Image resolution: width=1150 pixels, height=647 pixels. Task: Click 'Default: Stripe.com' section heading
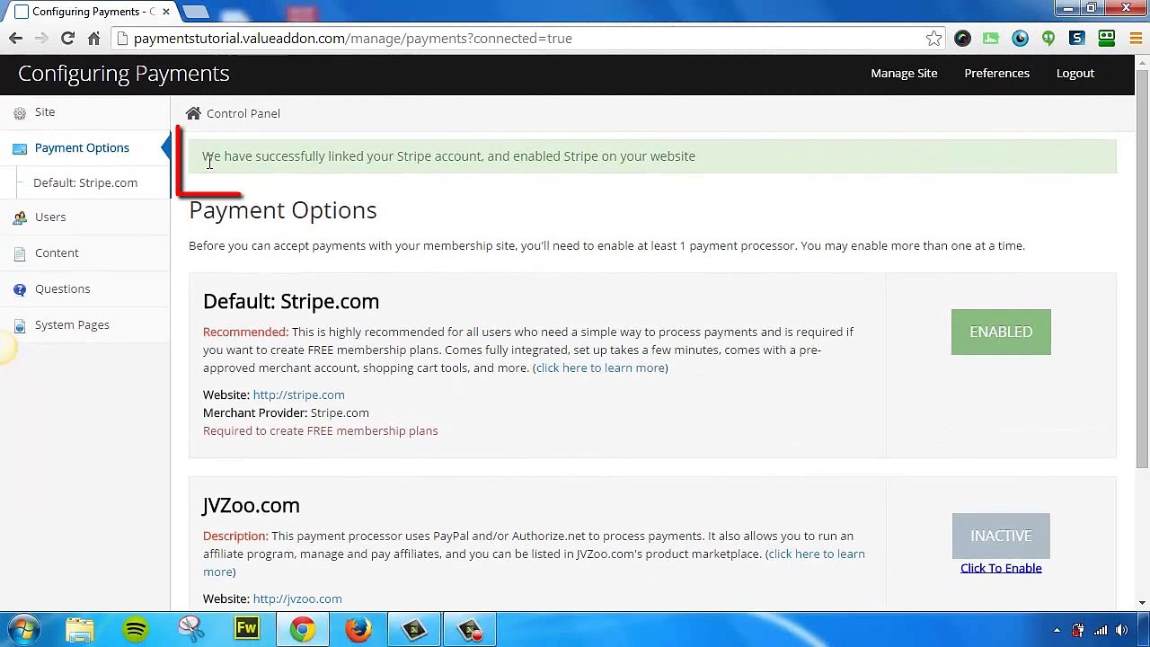click(x=291, y=301)
